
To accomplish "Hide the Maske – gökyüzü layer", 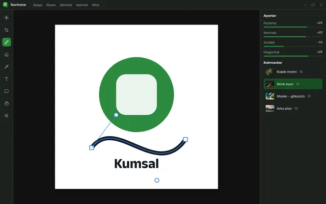I will (309, 96).
